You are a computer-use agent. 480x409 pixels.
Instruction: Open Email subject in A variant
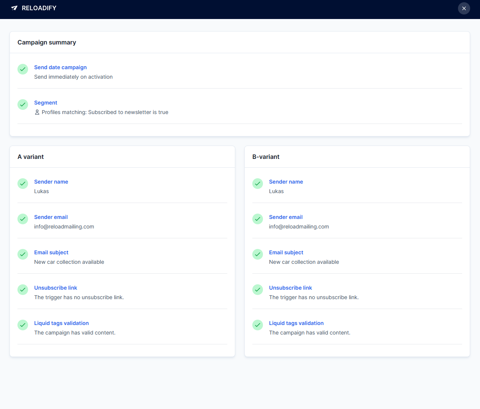coord(51,252)
